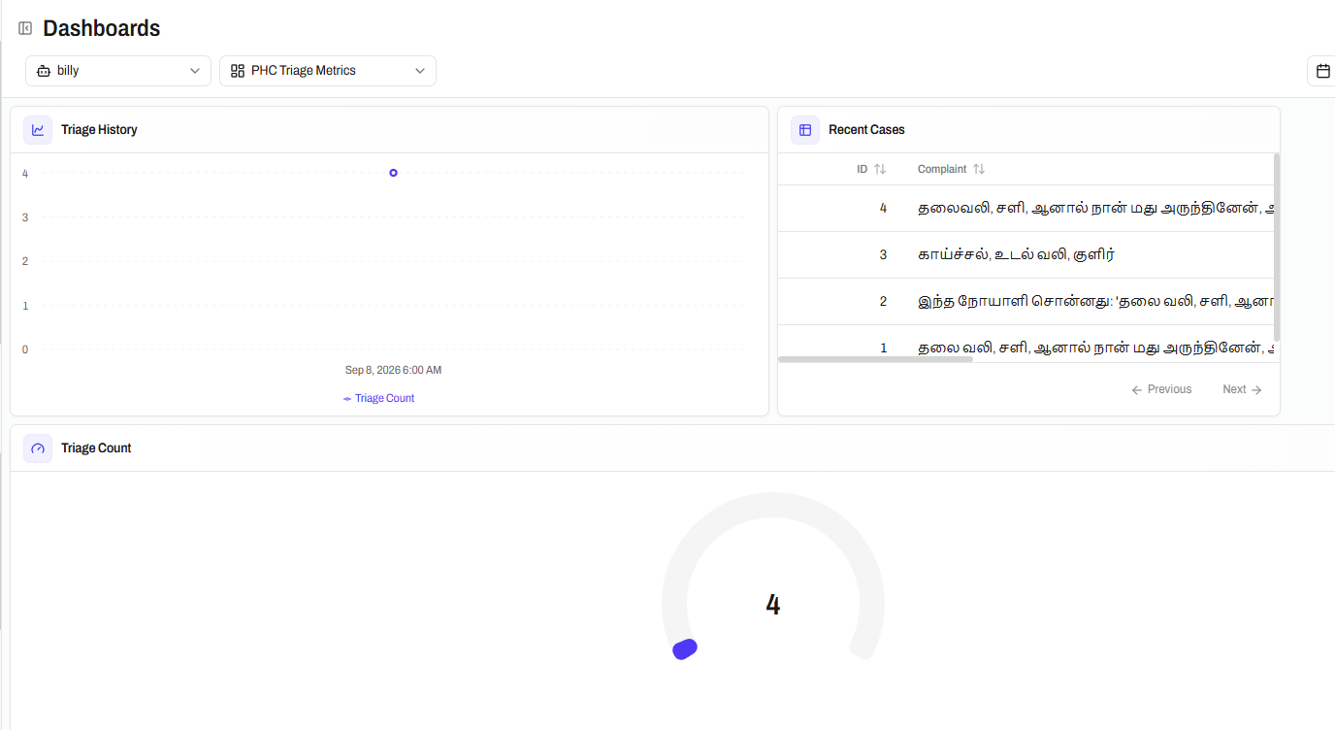The image size is (1335, 730).
Task: Open the billy agent dropdown
Action: tap(118, 71)
